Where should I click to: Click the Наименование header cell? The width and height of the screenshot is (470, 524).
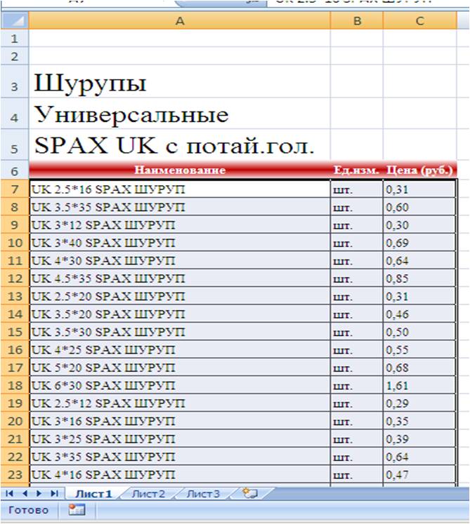[x=180, y=170]
